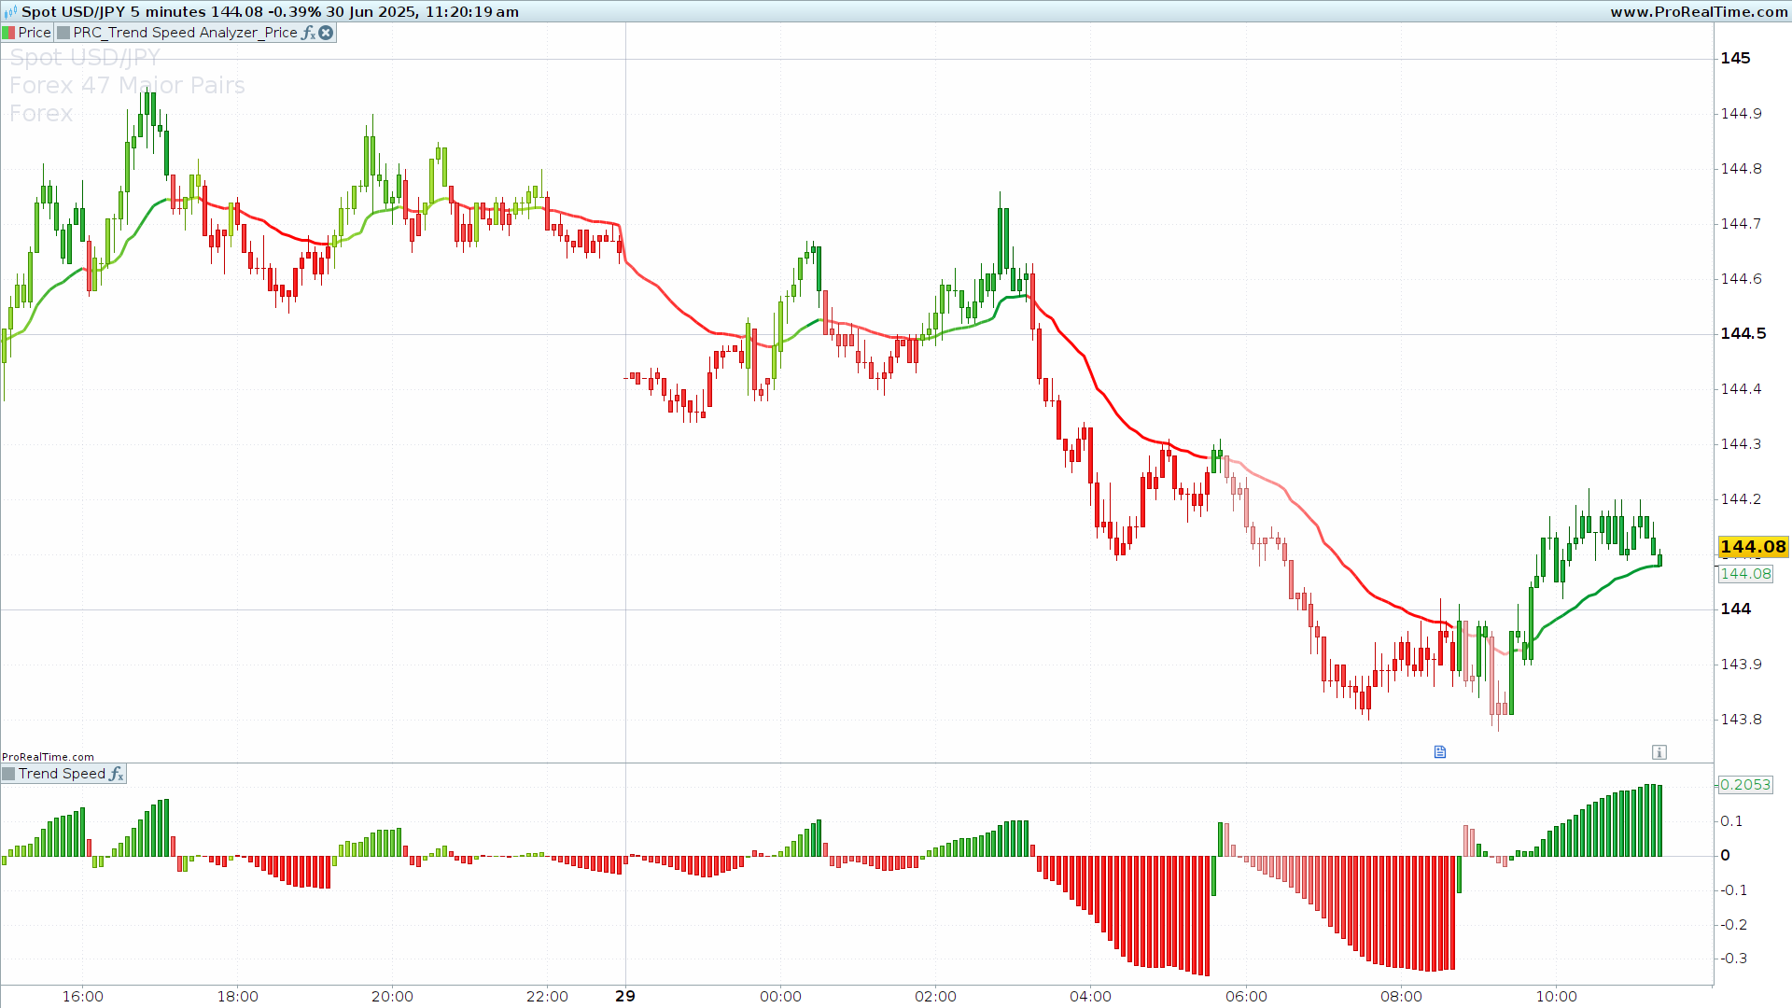The height and width of the screenshot is (1008, 1792).
Task: Click the 10:00 time axis label
Action: (1556, 997)
